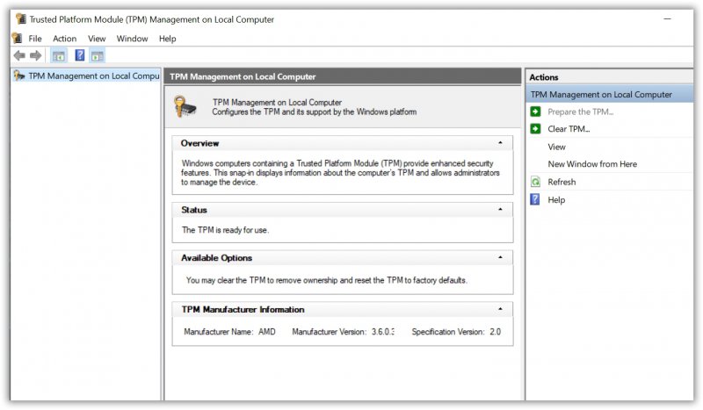Click the blue Help icon in the toolbar
Viewport: 703px width, 410px height.
[79, 55]
